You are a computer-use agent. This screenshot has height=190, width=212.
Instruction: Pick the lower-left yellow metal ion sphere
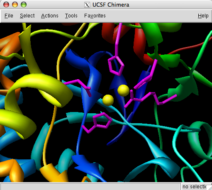pyautogui.click(x=108, y=100)
